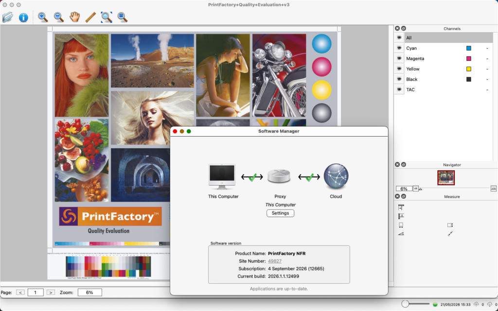Click the connection arrow between computer and proxy

252,177
